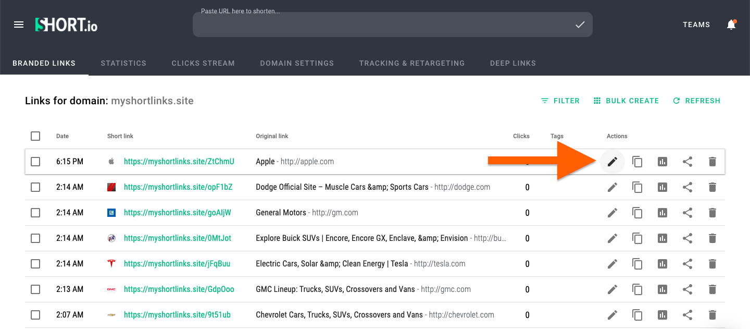Screen dimensions: 750x329
Task: Edit the Apple short link with the pencil icon
Action: [612, 162]
